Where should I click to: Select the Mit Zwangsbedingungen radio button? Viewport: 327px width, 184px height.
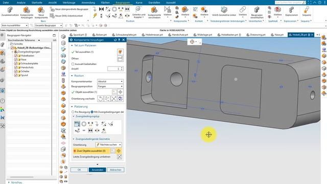pos(92,112)
